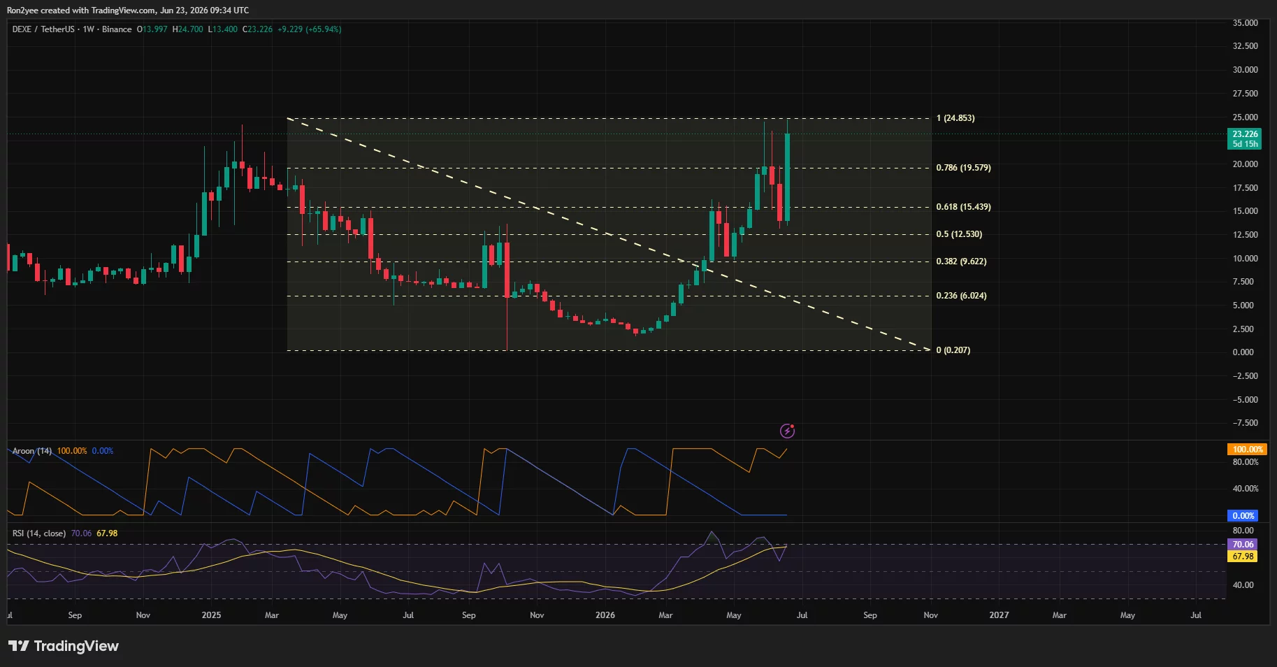Viewport: 1277px width, 667px height.
Task: Click the orange Aroon 100.00% axis tag
Action: click(x=1248, y=450)
